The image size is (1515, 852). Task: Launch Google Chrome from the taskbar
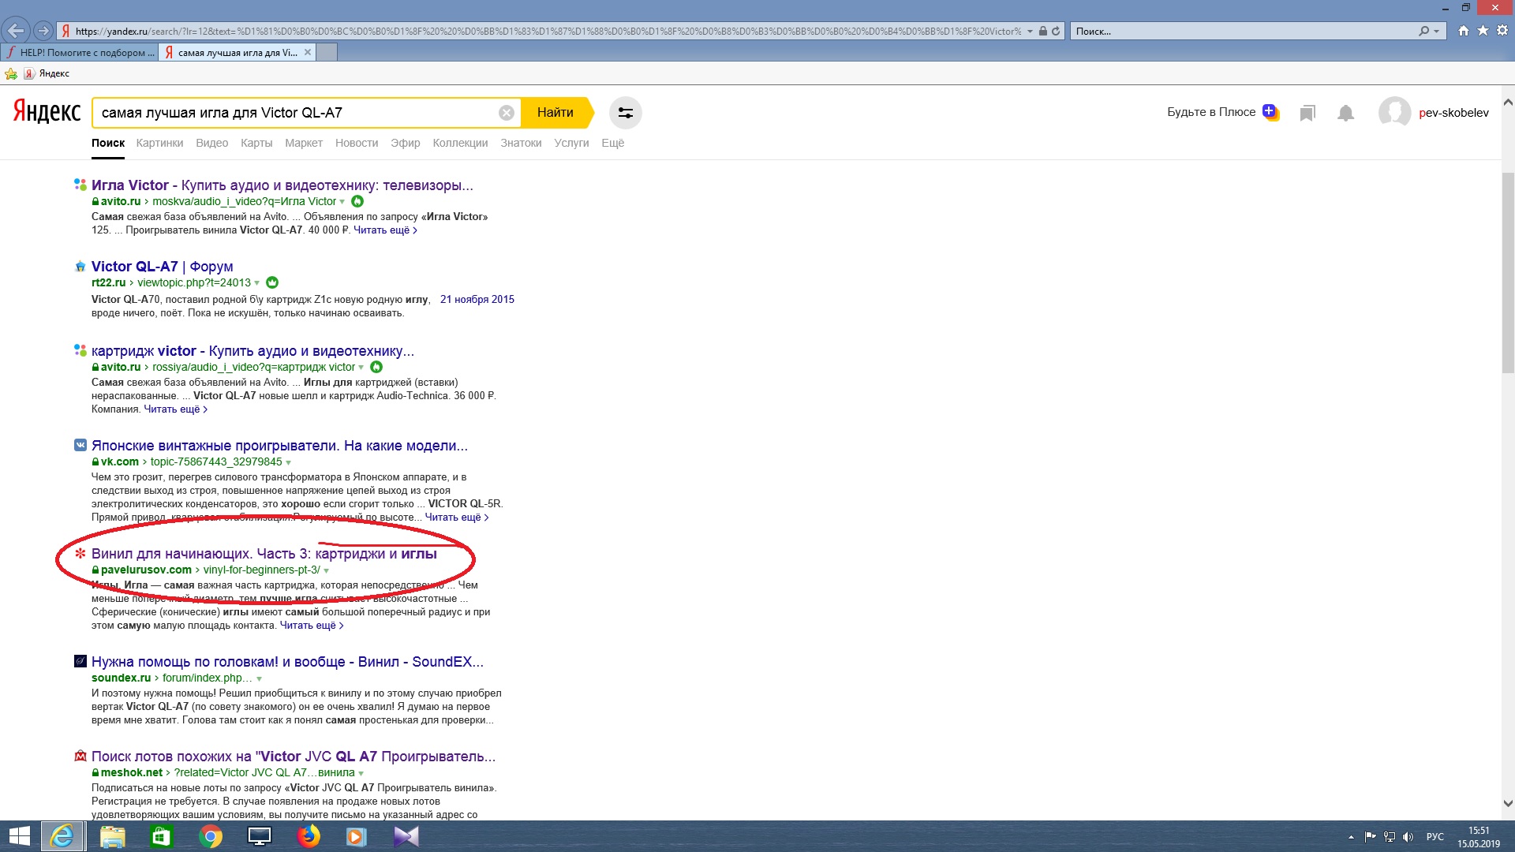211,836
